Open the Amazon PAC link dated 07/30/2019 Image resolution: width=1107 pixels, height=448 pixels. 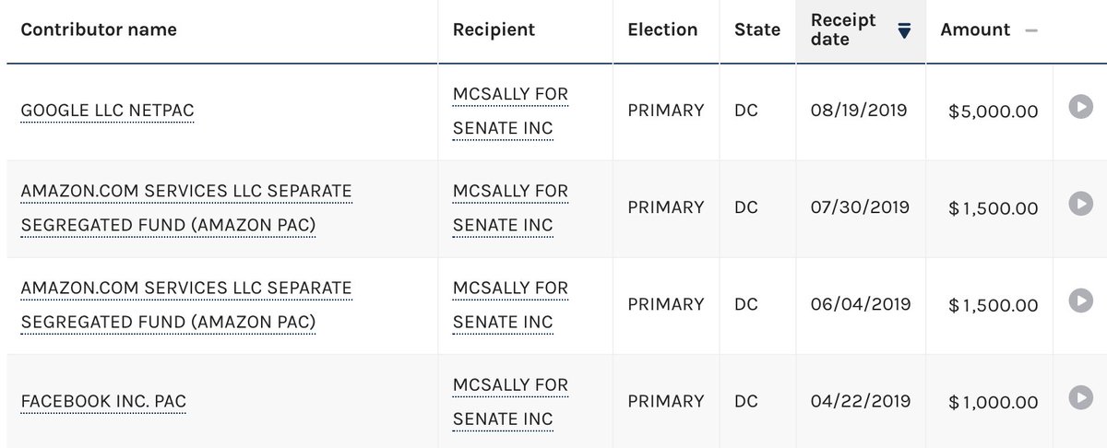tap(186, 208)
